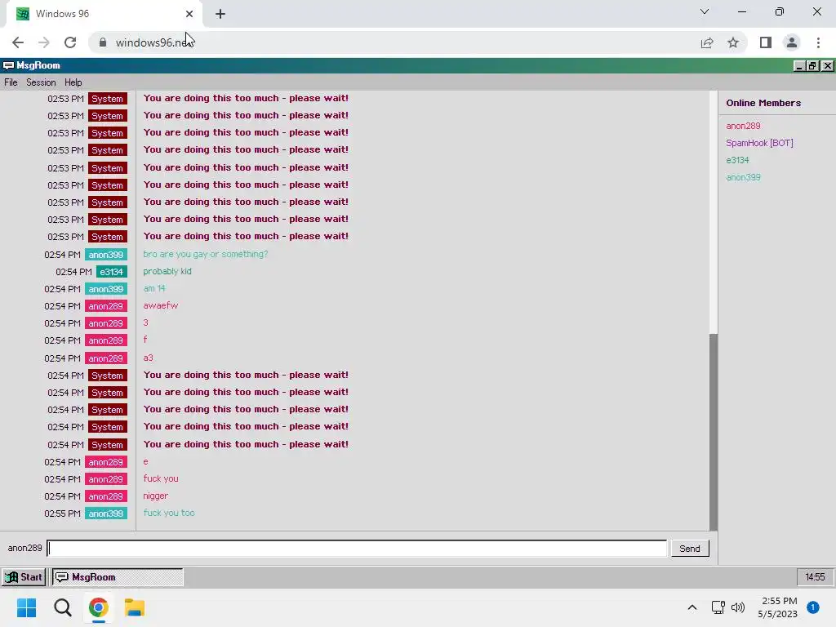Click the e3134 username badge in chat
Viewport: 836px width, 627px height.
tap(111, 272)
